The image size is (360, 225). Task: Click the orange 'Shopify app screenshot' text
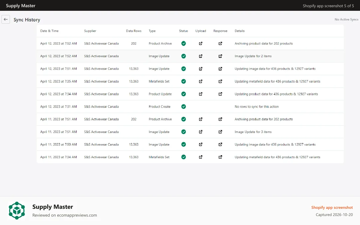pos(332,208)
